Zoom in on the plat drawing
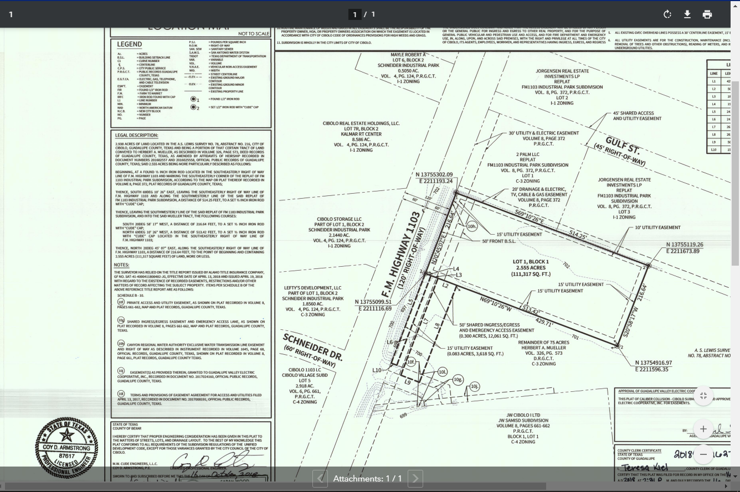Viewport: 740px width, 492px height. [703, 429]
